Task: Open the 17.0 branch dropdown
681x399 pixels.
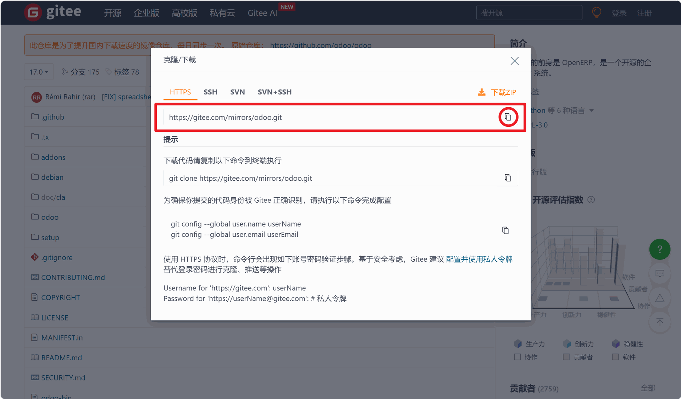Action: click(39, 72)
